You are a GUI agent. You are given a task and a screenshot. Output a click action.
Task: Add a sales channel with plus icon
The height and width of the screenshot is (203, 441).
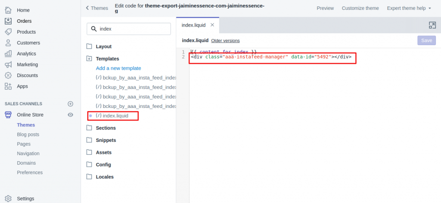click(x=71, y=104)
